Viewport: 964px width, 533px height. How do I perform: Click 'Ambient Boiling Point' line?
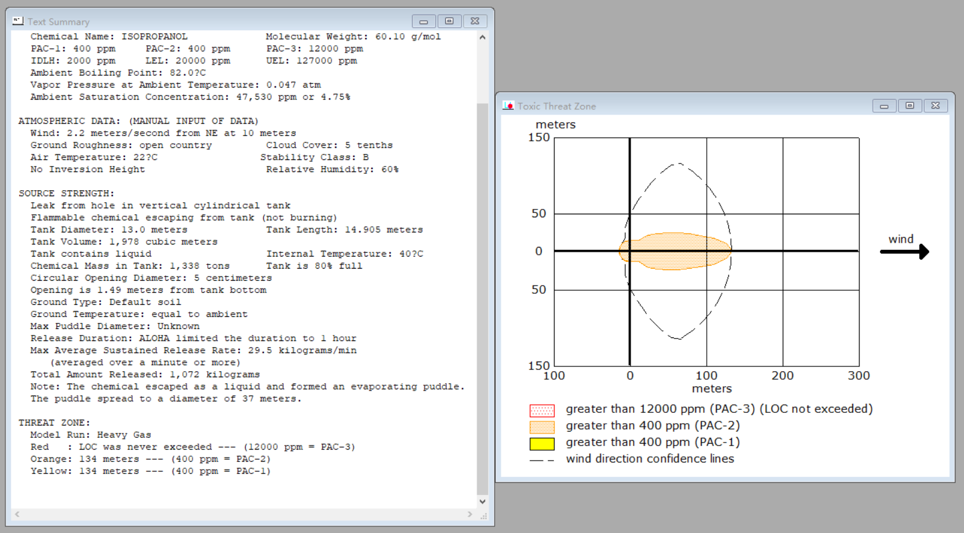click(x=118, y=73)
